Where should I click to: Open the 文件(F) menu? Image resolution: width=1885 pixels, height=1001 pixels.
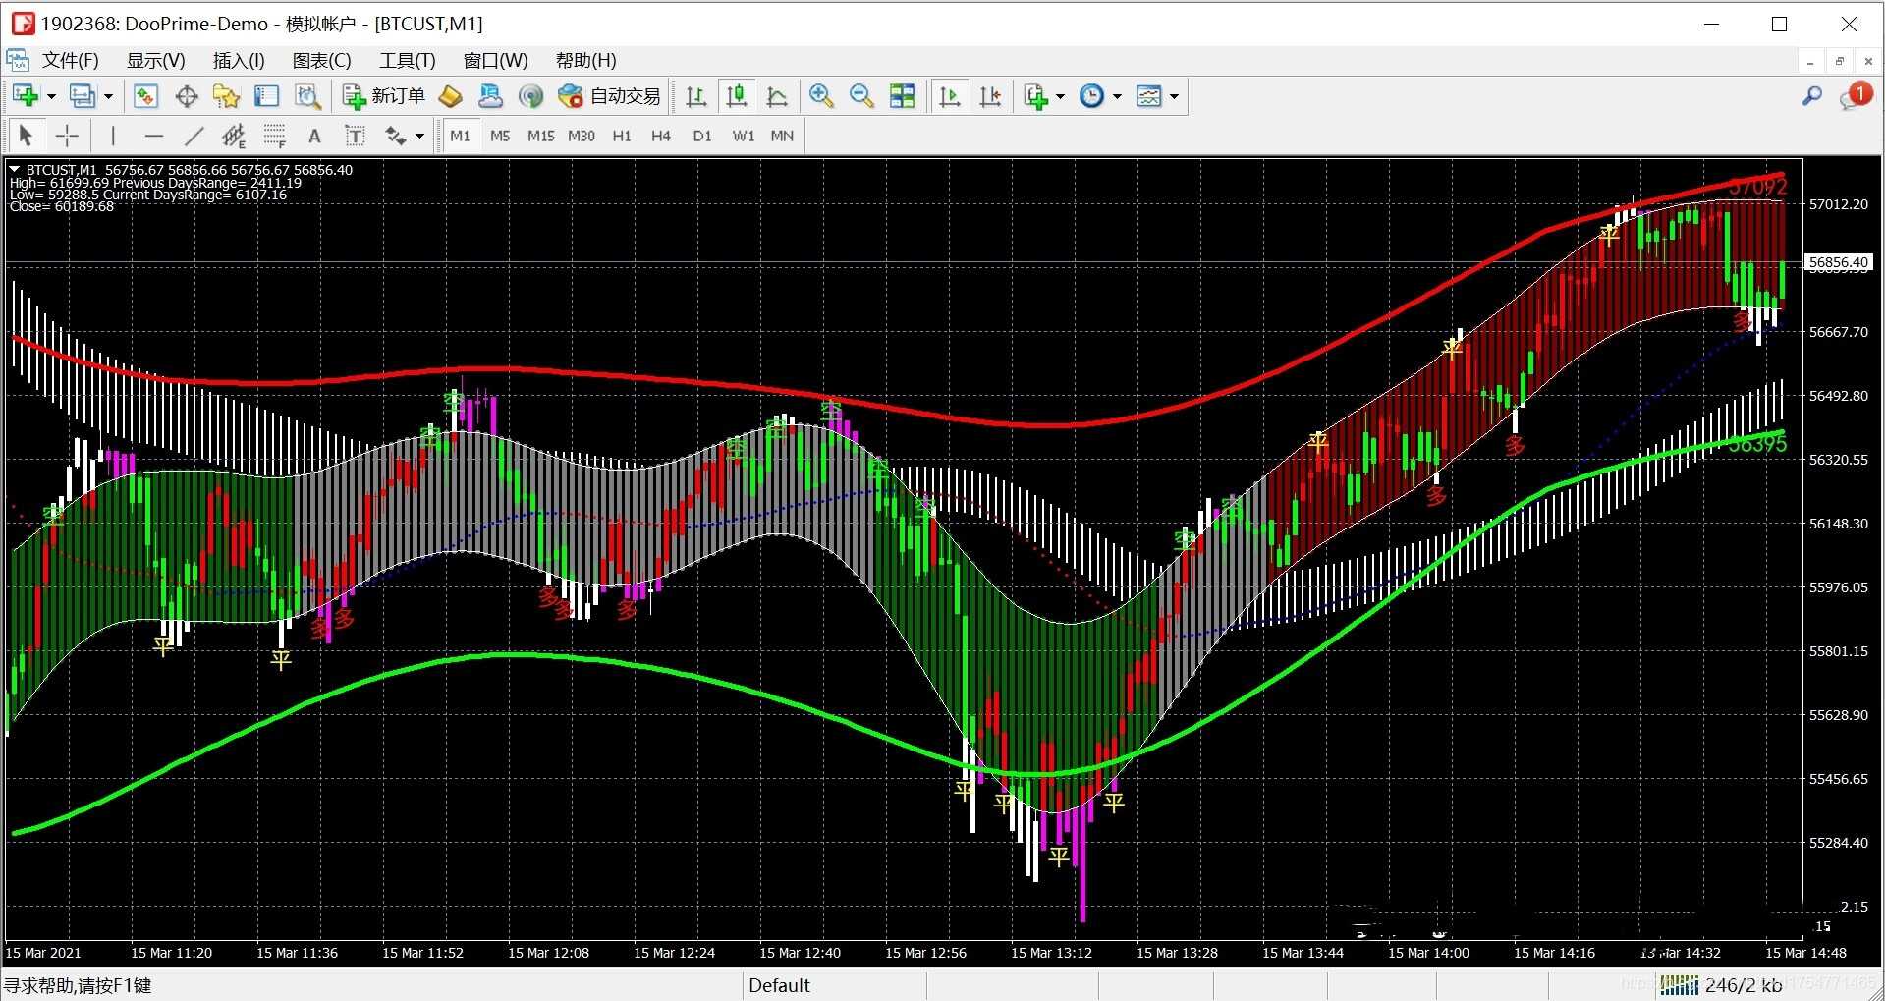70,60
